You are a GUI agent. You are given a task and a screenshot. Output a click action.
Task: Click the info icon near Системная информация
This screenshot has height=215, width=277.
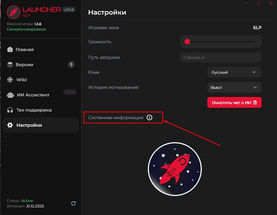149,117
